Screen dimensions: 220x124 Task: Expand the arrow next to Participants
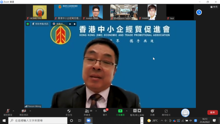coord(96,111)
